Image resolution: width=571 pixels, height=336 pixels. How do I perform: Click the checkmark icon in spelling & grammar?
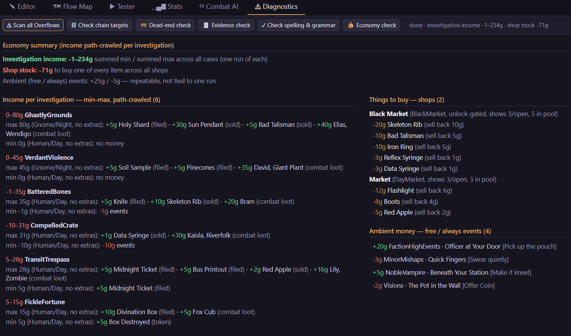[x=263, y=25]
